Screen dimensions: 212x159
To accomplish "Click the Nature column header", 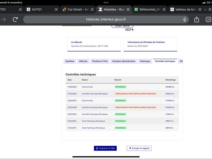I will click(85, 80).
